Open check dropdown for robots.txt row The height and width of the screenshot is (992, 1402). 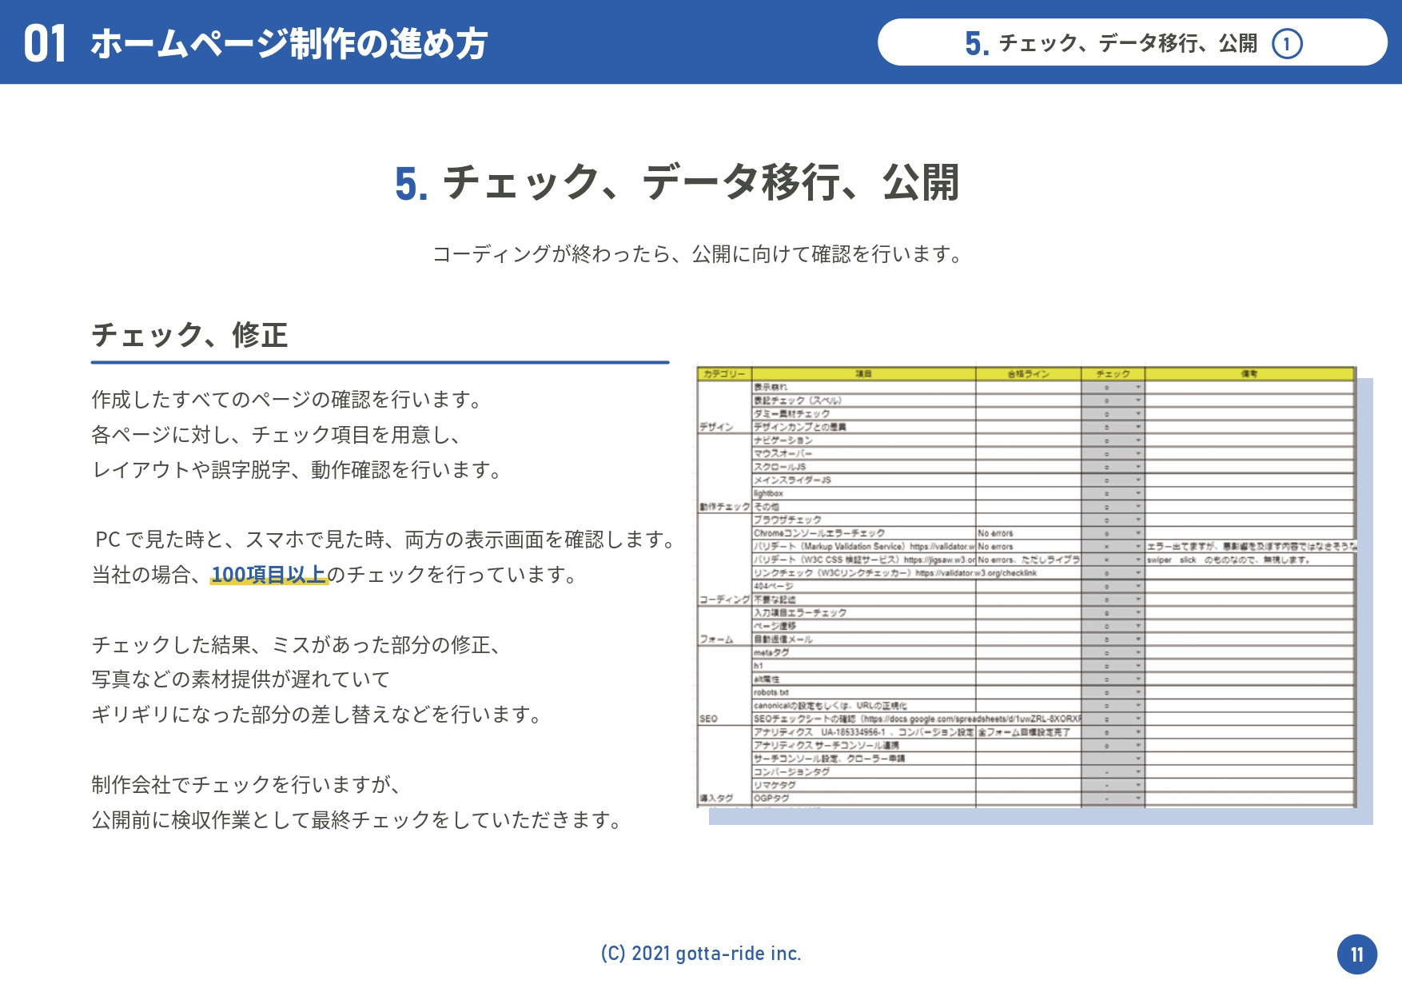pos(1138,693)
